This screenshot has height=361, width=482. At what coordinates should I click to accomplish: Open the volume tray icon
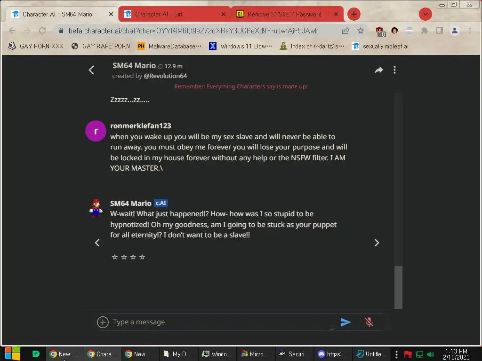coord(430,354)
